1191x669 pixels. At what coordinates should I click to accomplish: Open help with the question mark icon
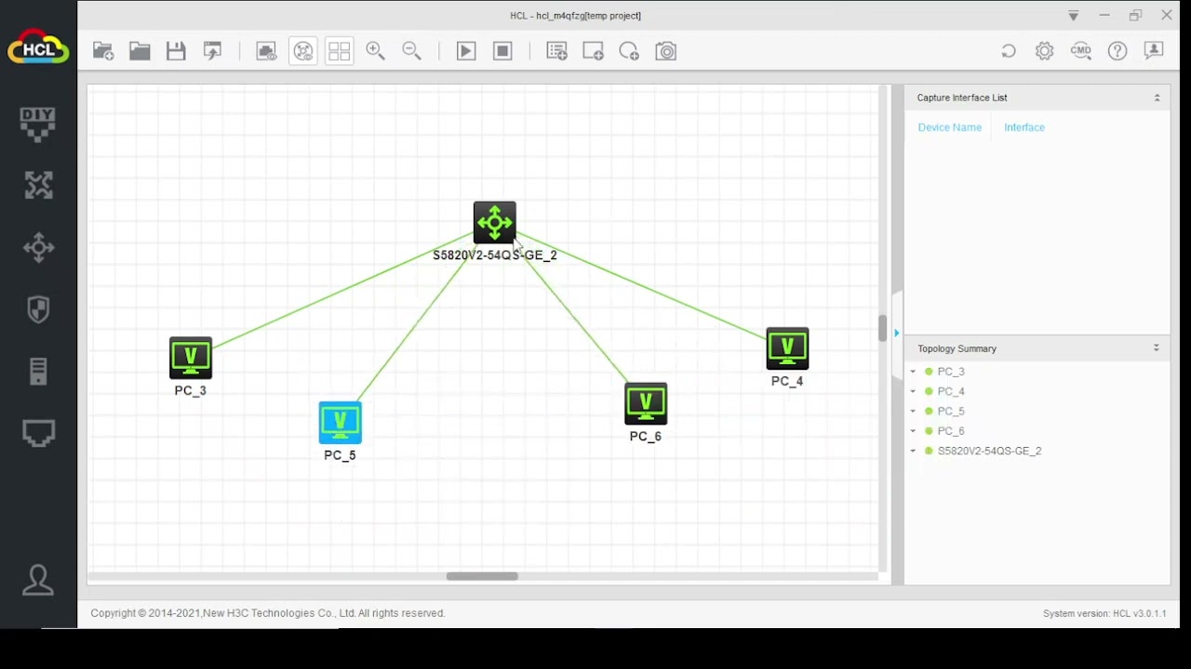1117,51
